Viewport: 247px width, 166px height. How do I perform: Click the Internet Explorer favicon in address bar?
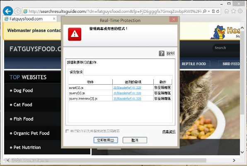pyautogui.click(x=25, y=11)
